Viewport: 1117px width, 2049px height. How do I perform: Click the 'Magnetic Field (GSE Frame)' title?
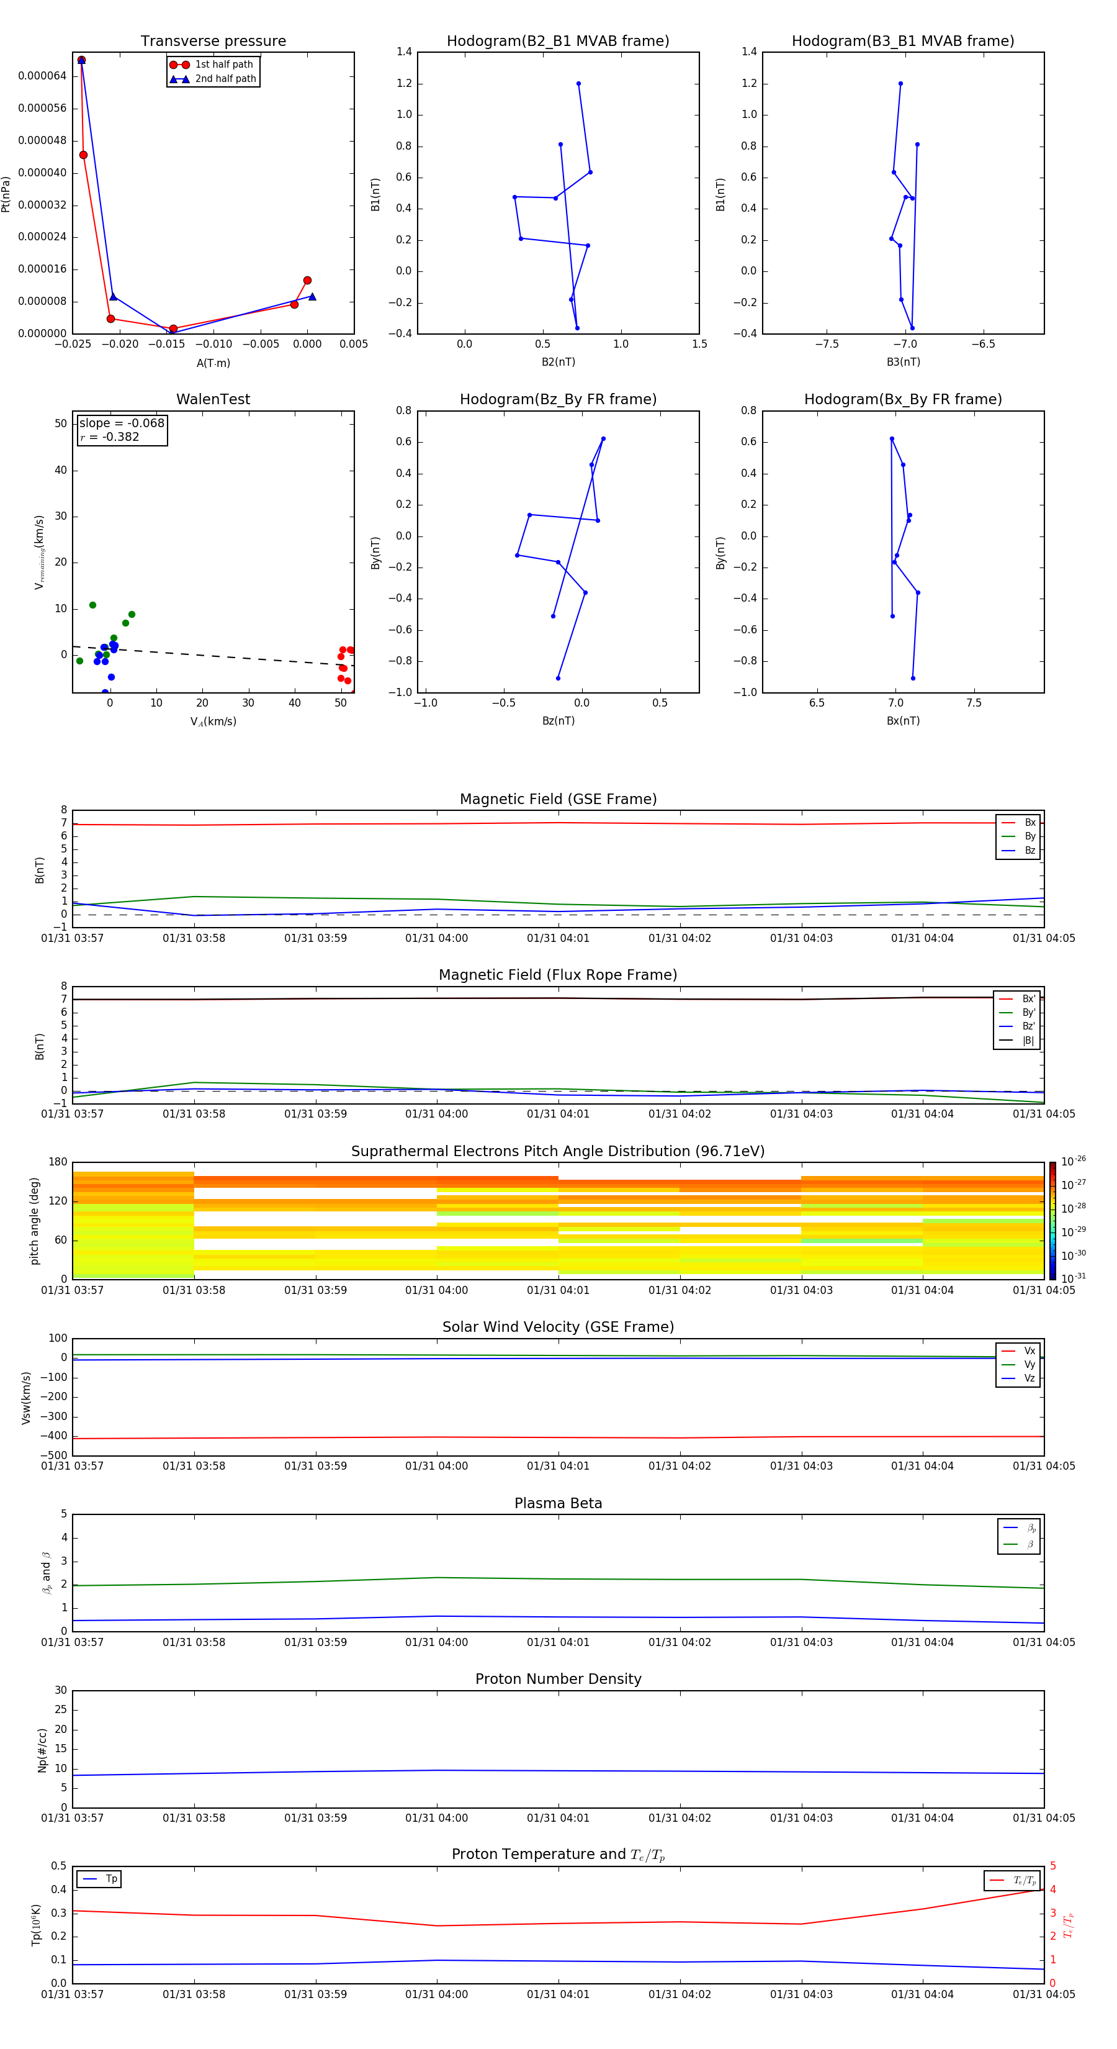[x=558, y=799]
